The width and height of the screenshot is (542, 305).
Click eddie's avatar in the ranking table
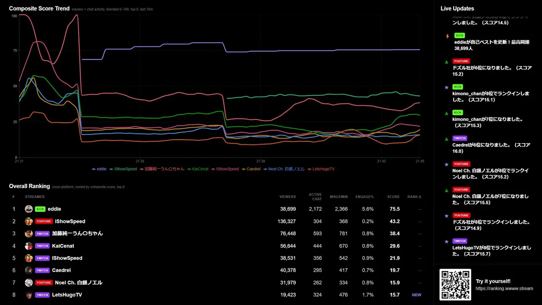29,209
